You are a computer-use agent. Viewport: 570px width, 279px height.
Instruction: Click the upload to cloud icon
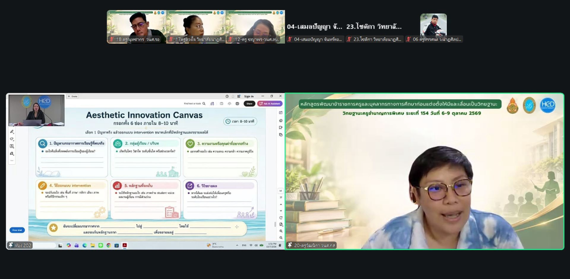click(229, 104)
